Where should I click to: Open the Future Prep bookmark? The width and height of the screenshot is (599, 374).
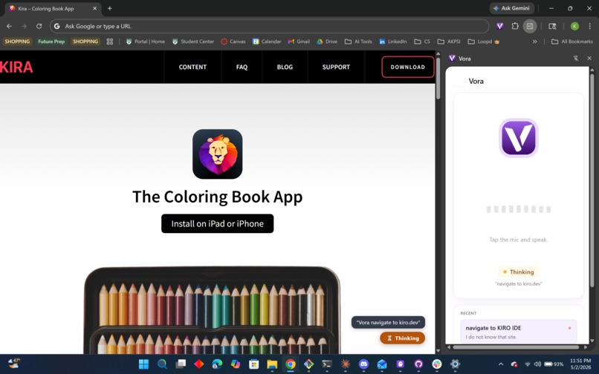(51, 42)
